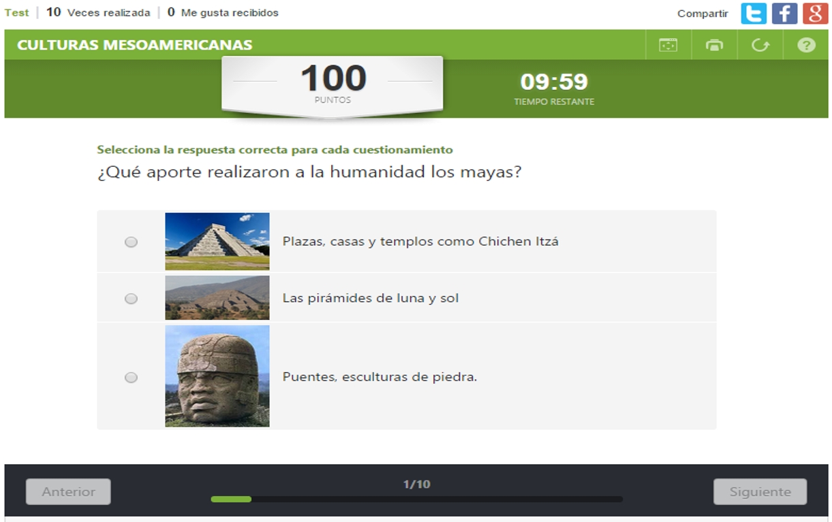Click the Olmec stone head image
This screenshot has height=522, width=832.
pos(217,376)
